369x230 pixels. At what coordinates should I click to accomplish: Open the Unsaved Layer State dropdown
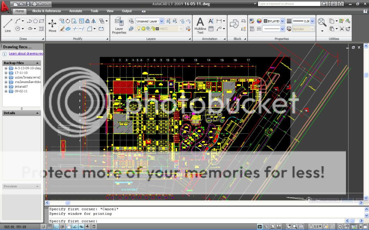click(x=150, y=21)
